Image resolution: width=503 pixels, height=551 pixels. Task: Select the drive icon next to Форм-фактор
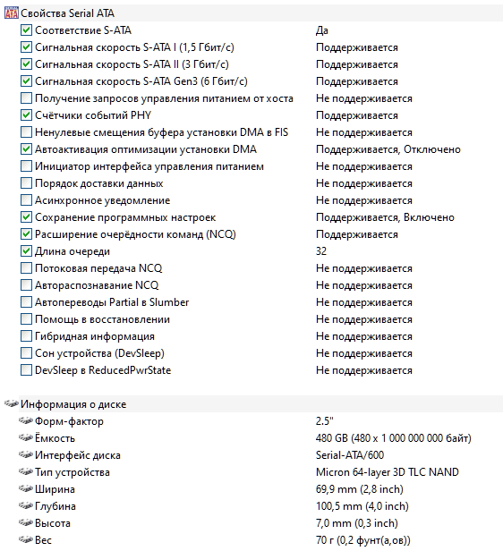pos(26,420)
